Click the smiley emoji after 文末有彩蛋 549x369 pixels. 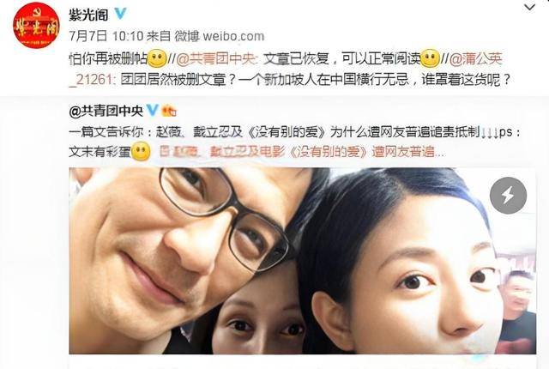click(141, 152)
